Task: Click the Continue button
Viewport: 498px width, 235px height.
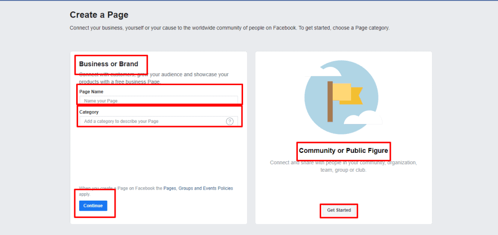Action: (93, 206)
